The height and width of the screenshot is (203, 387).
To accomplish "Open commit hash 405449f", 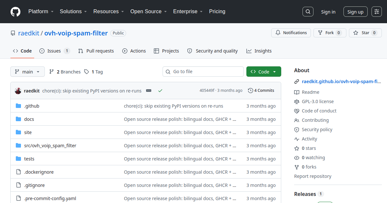I will coord(207,91).
